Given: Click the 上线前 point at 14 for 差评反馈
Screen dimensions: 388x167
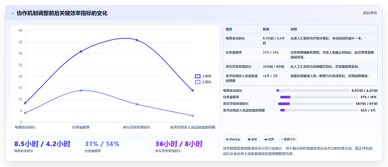Looking at the screenshot, I should pyautogui.click(x=193, y=90).
